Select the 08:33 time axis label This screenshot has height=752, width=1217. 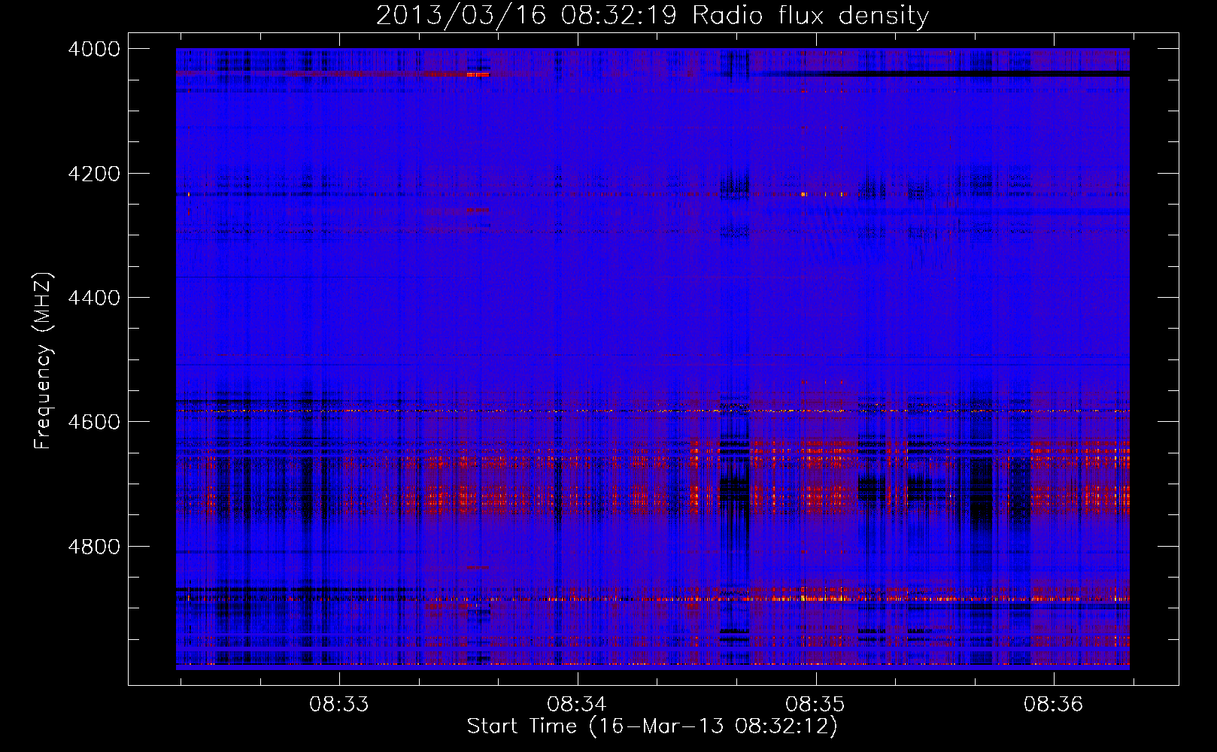pos(338,704)
